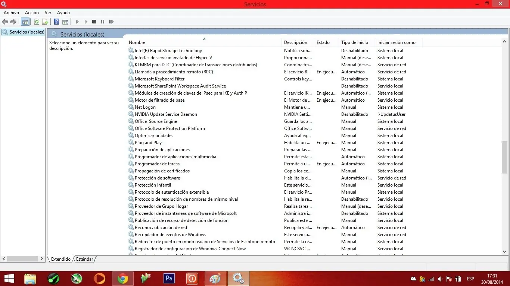Screen dimensions: 510x286
Task: Click the console tree scroll-right arrow
Action: (42, 259)
